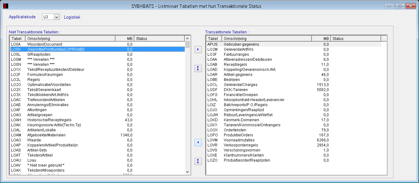Select row LOAH Historische/Receptregels
Image resolution: width=419 pixels, height=183 pixels.
97,120
